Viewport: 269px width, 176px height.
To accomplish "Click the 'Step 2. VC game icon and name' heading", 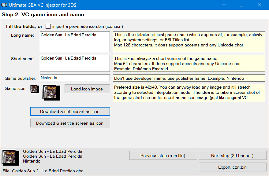I will point(43,15).
